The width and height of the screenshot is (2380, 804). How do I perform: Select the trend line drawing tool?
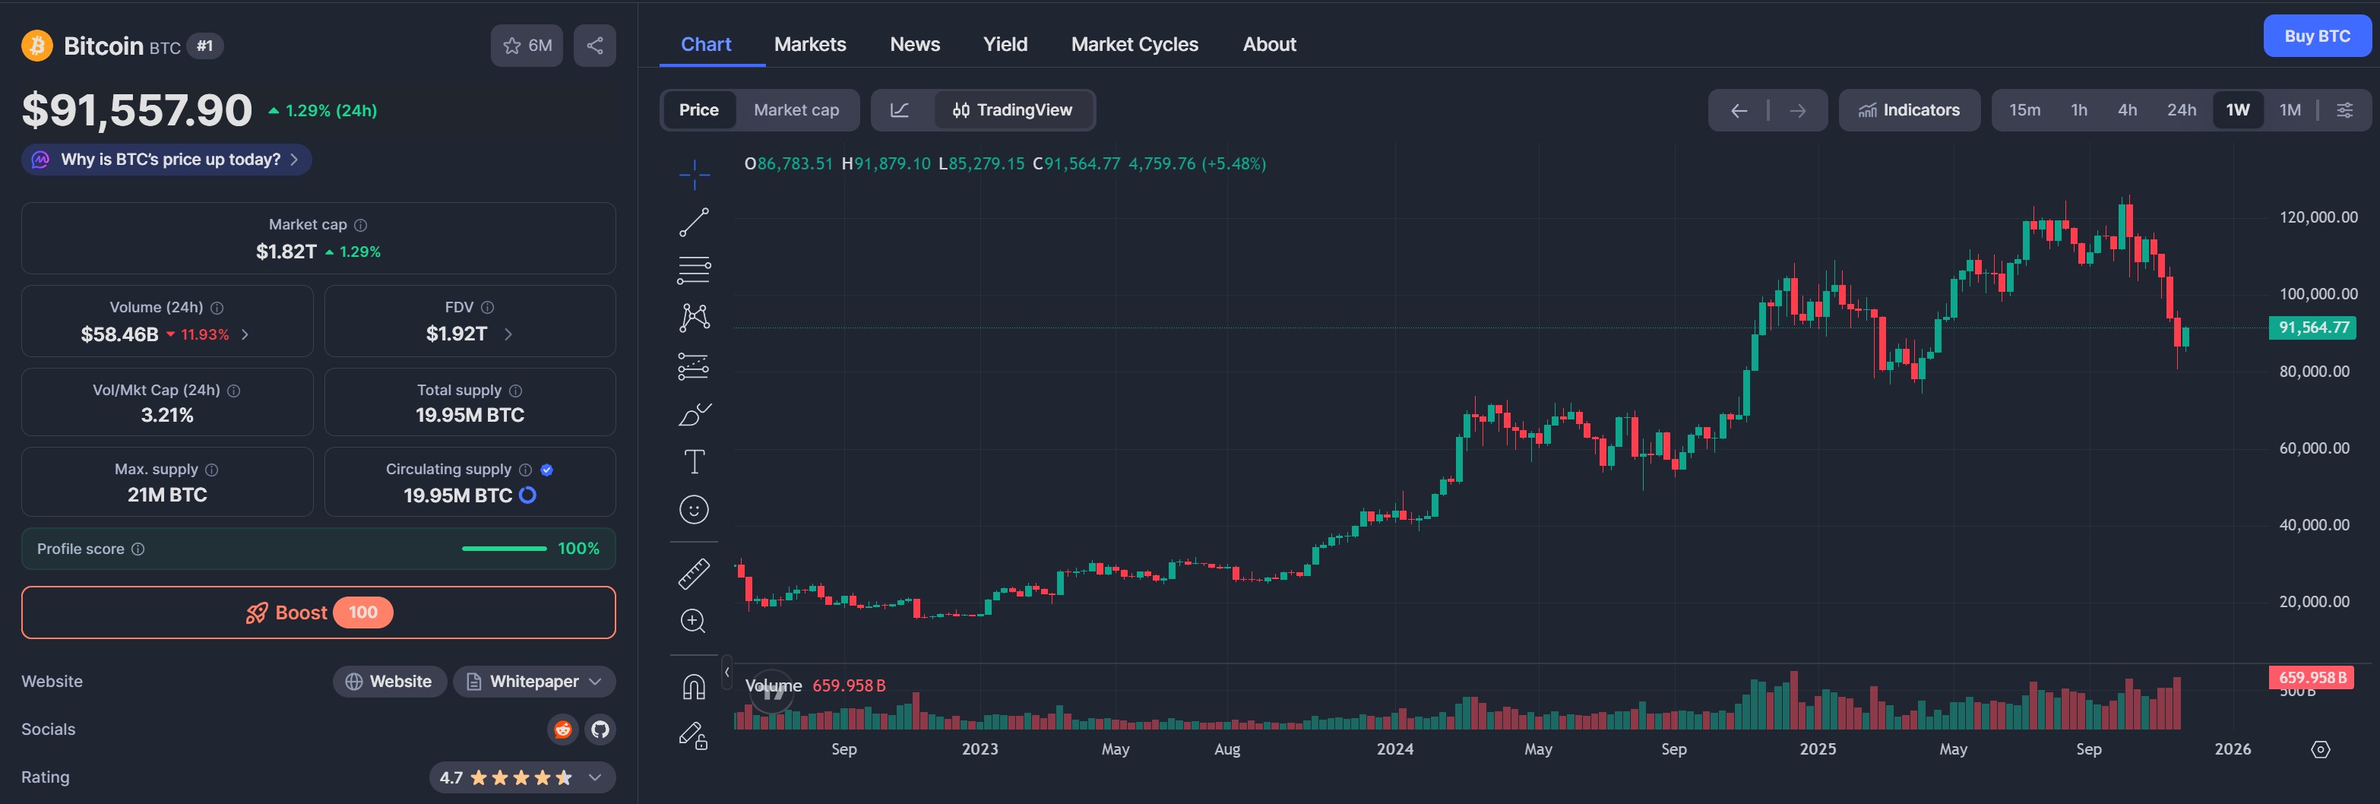[694, 222]
